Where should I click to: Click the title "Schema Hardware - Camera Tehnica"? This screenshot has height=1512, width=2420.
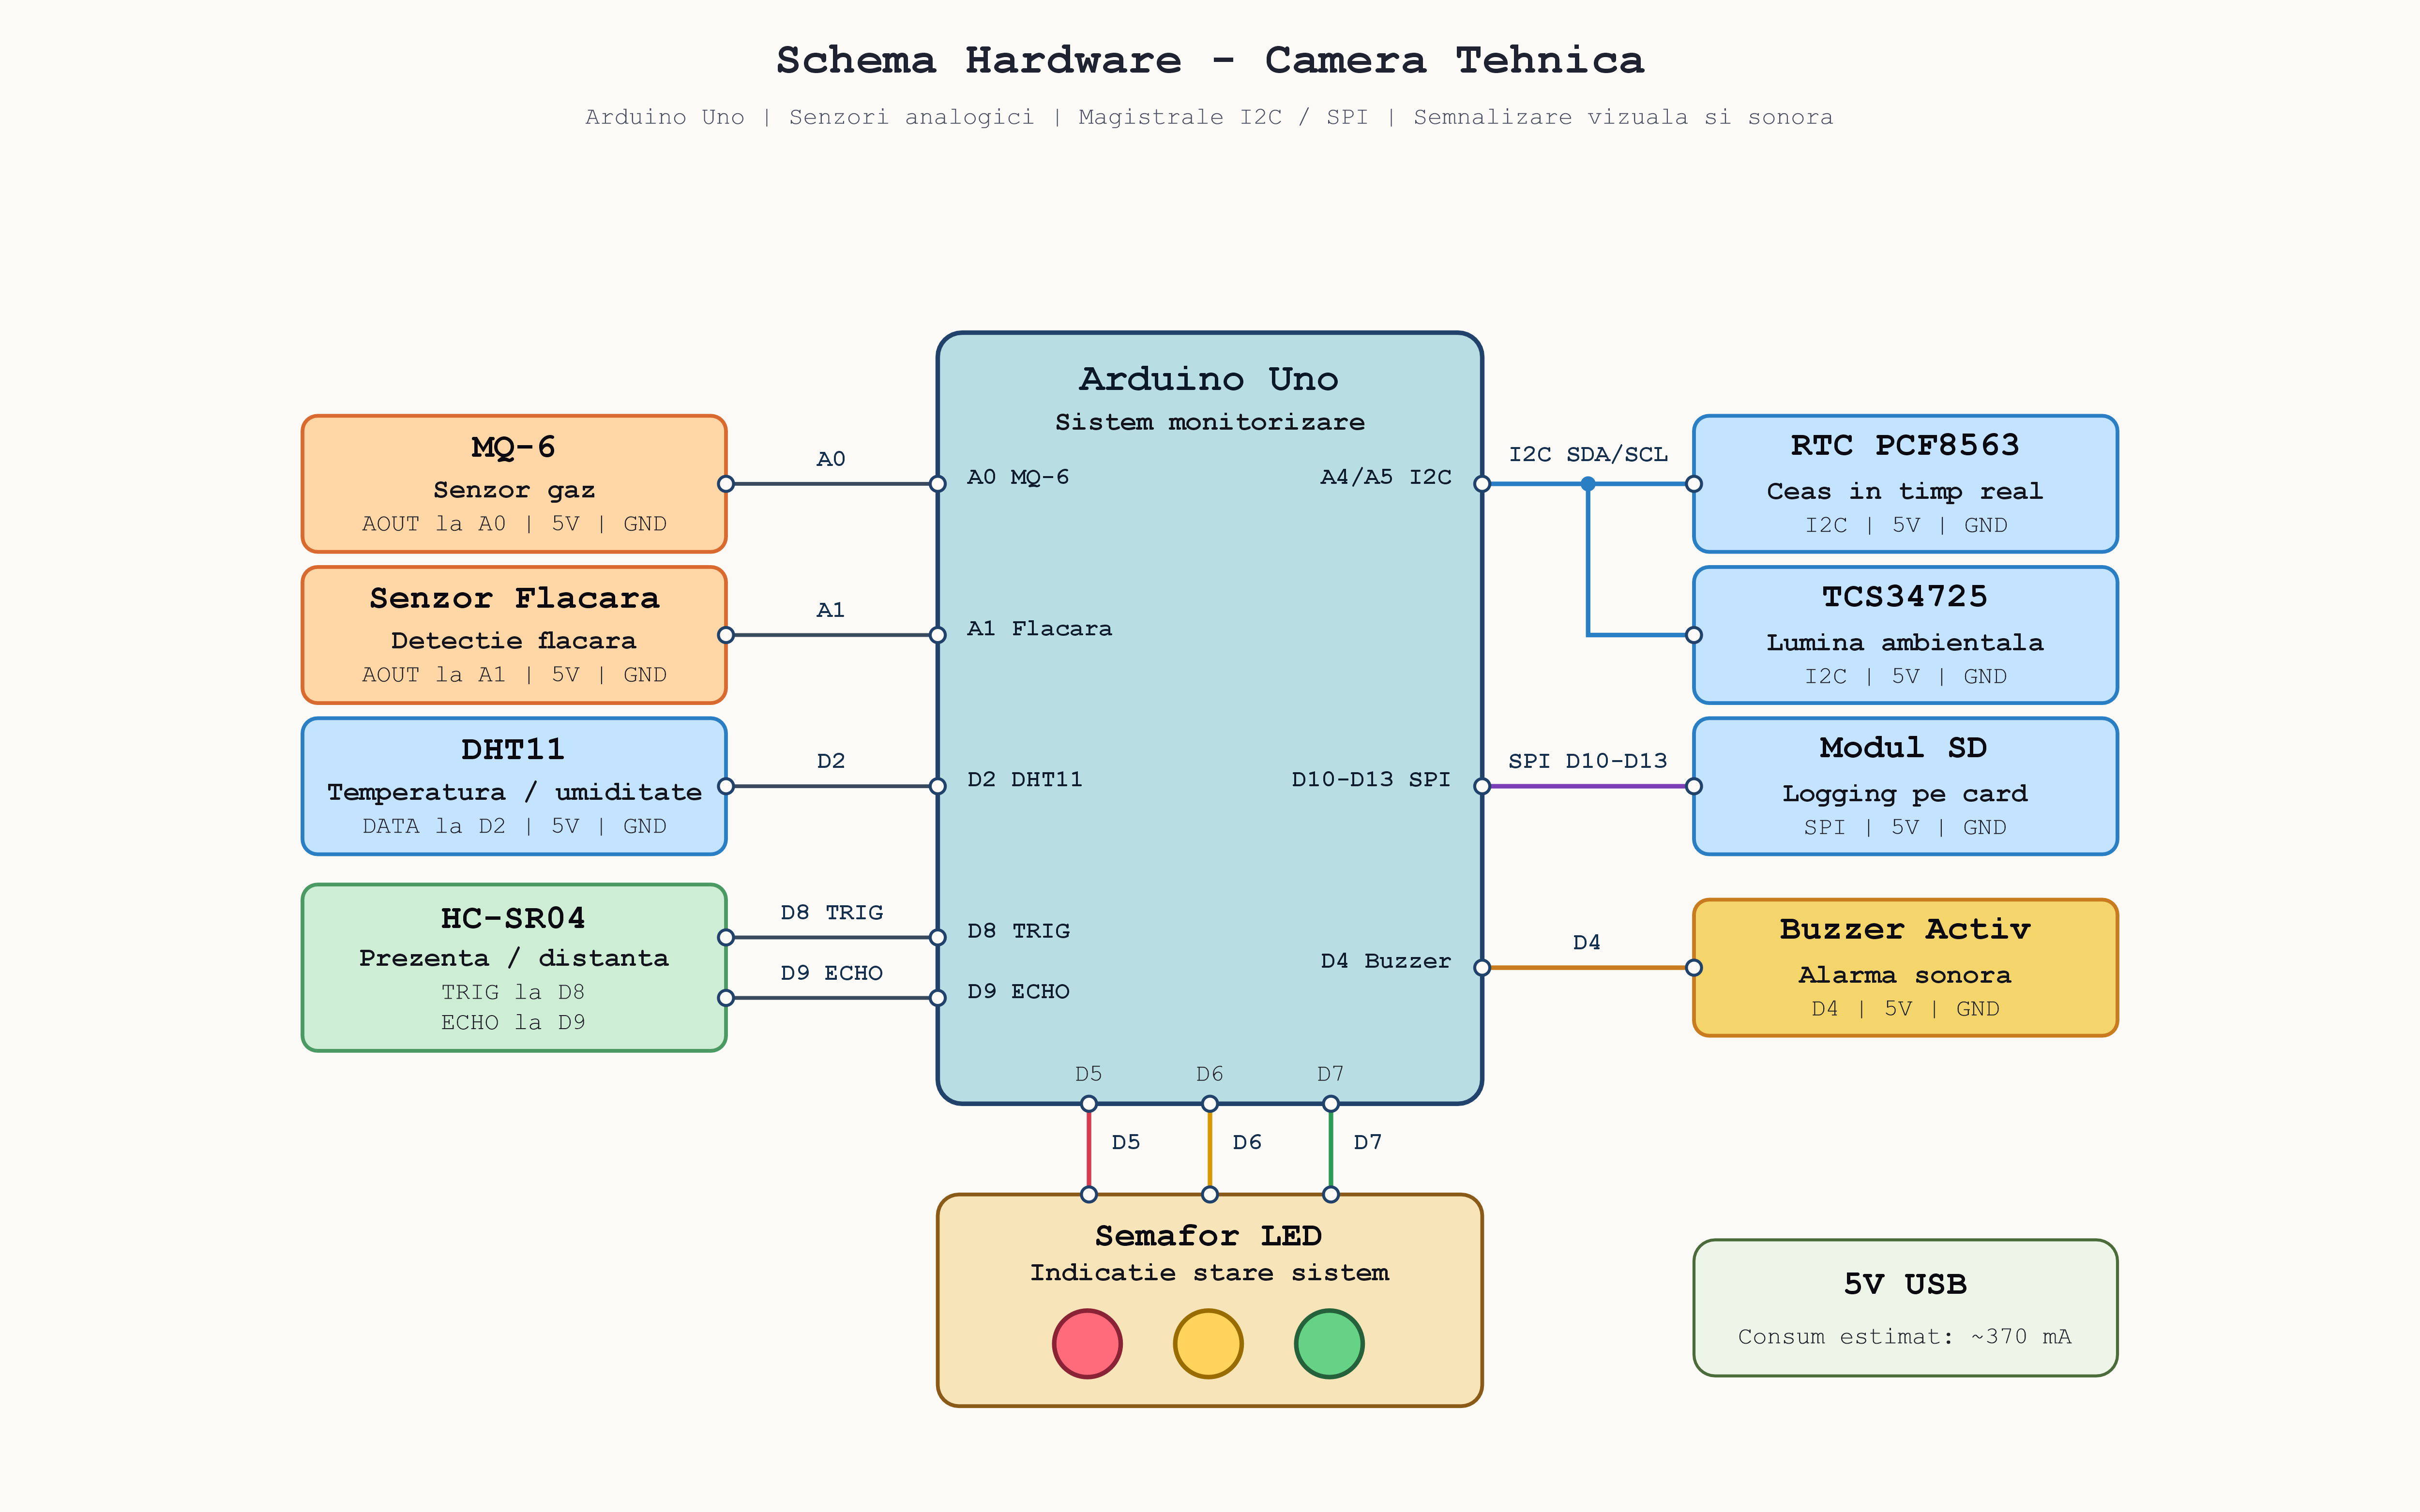[x=1210, y=60]
